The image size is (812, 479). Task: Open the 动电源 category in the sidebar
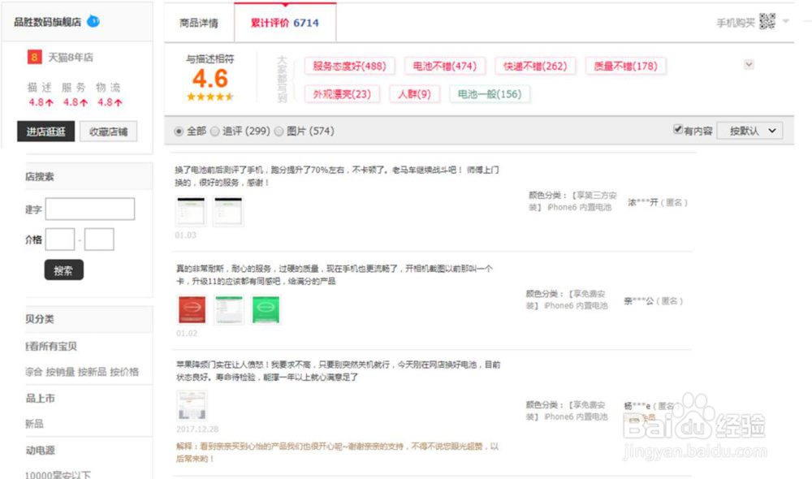click(x=41, y=450)
